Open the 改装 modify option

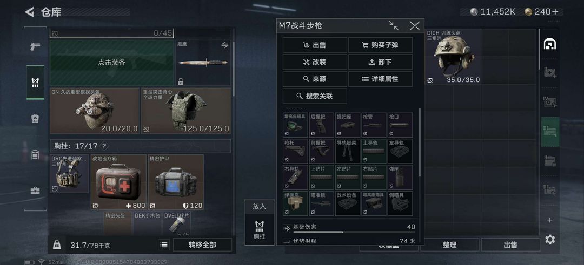pyautogui.click(x=315, y=62)
